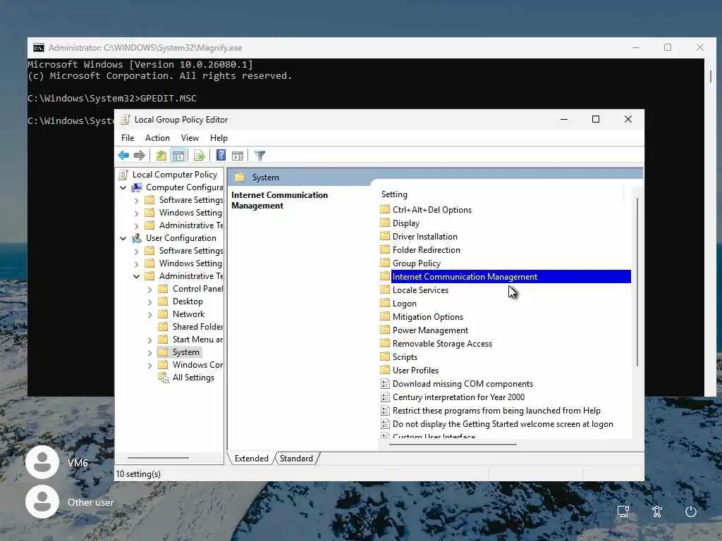Open the View menu
The width and height of the screenshot is (722, 541).
(x=190, y=138)
